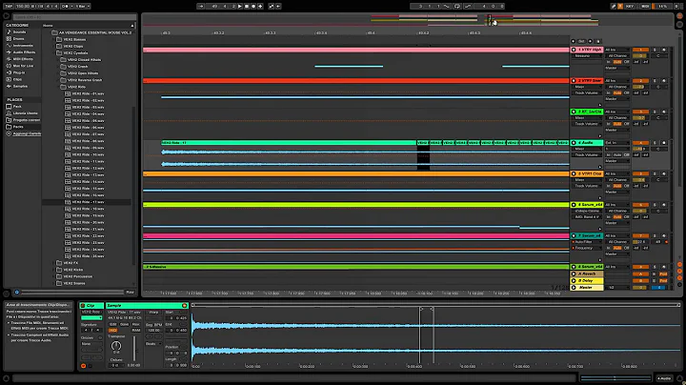Start playback with the Play button
The height and width of the screenshot is (385, 686).
(240, 6)
